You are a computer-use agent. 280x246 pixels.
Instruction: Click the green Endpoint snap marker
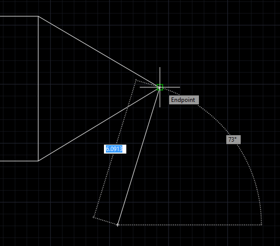(160, 87)
